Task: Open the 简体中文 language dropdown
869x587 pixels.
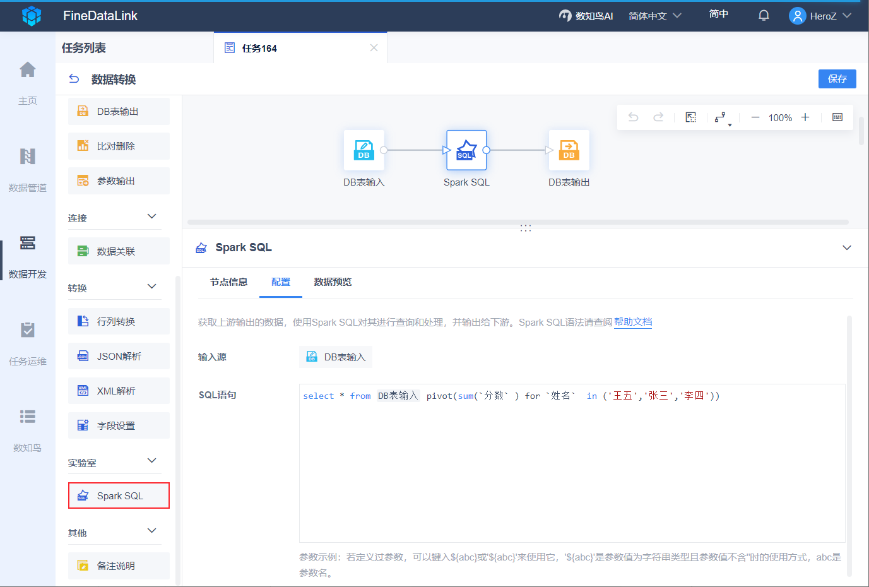Action: pos(655,16)
